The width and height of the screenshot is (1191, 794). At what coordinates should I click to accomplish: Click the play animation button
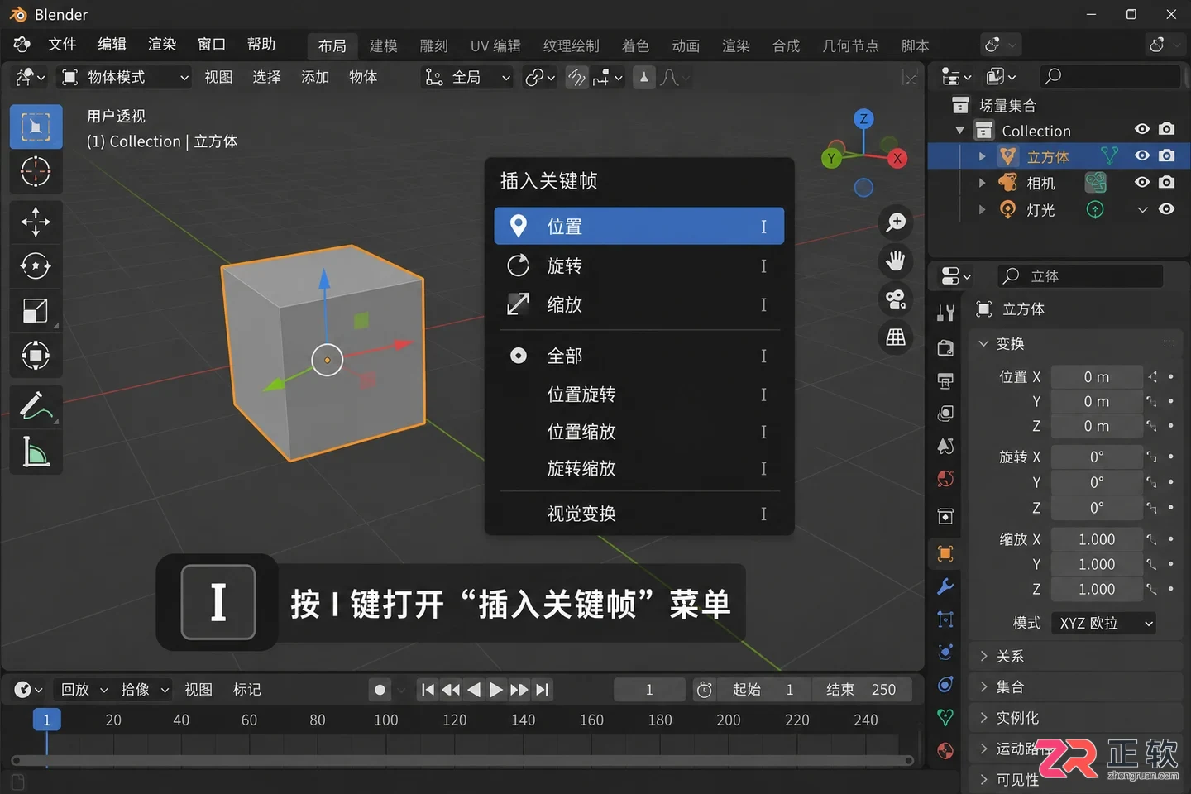495,690
